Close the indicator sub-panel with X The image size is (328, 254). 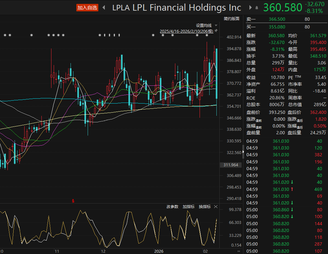click(216, 207)
